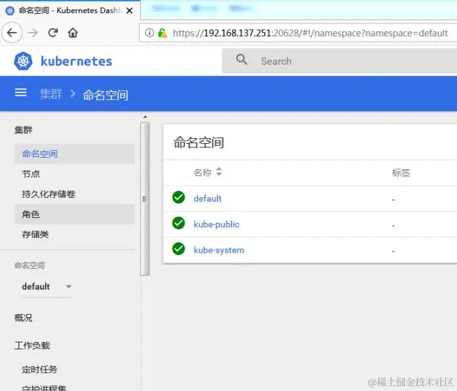The image size is (457, 391).
Task: Click 集群 breadcrumb in blue header
Action: [51, 94]
